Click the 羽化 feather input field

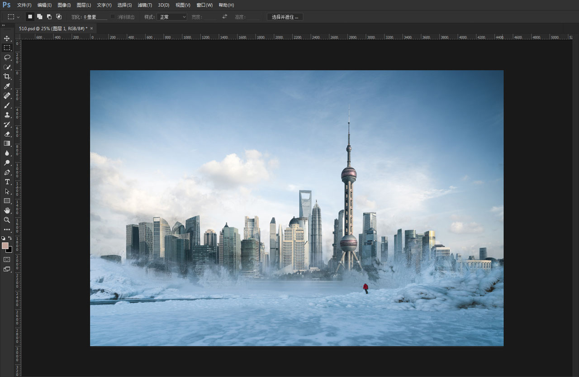(x=95, y=17)
